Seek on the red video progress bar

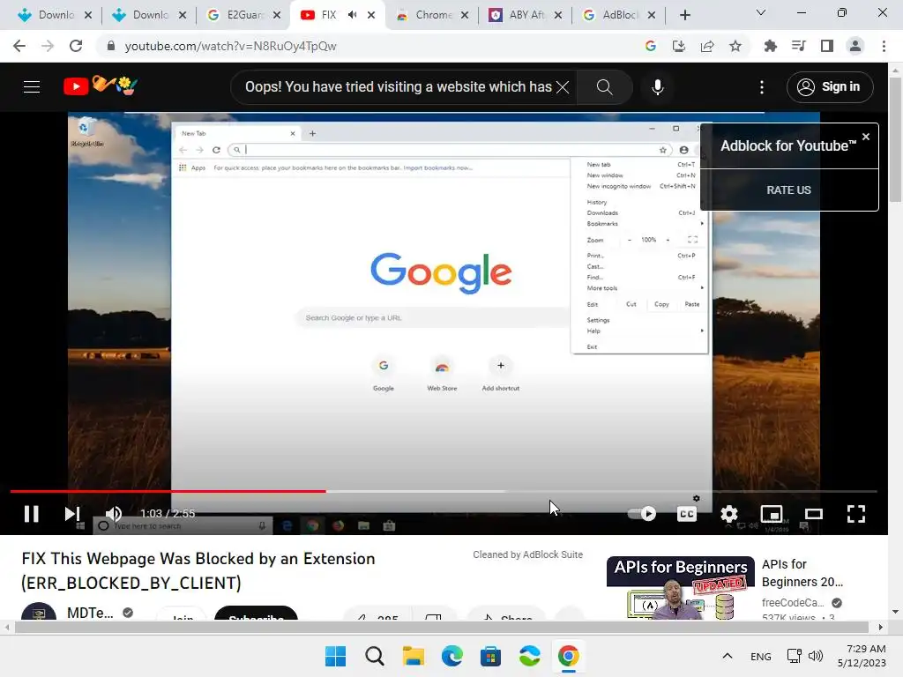168,491
